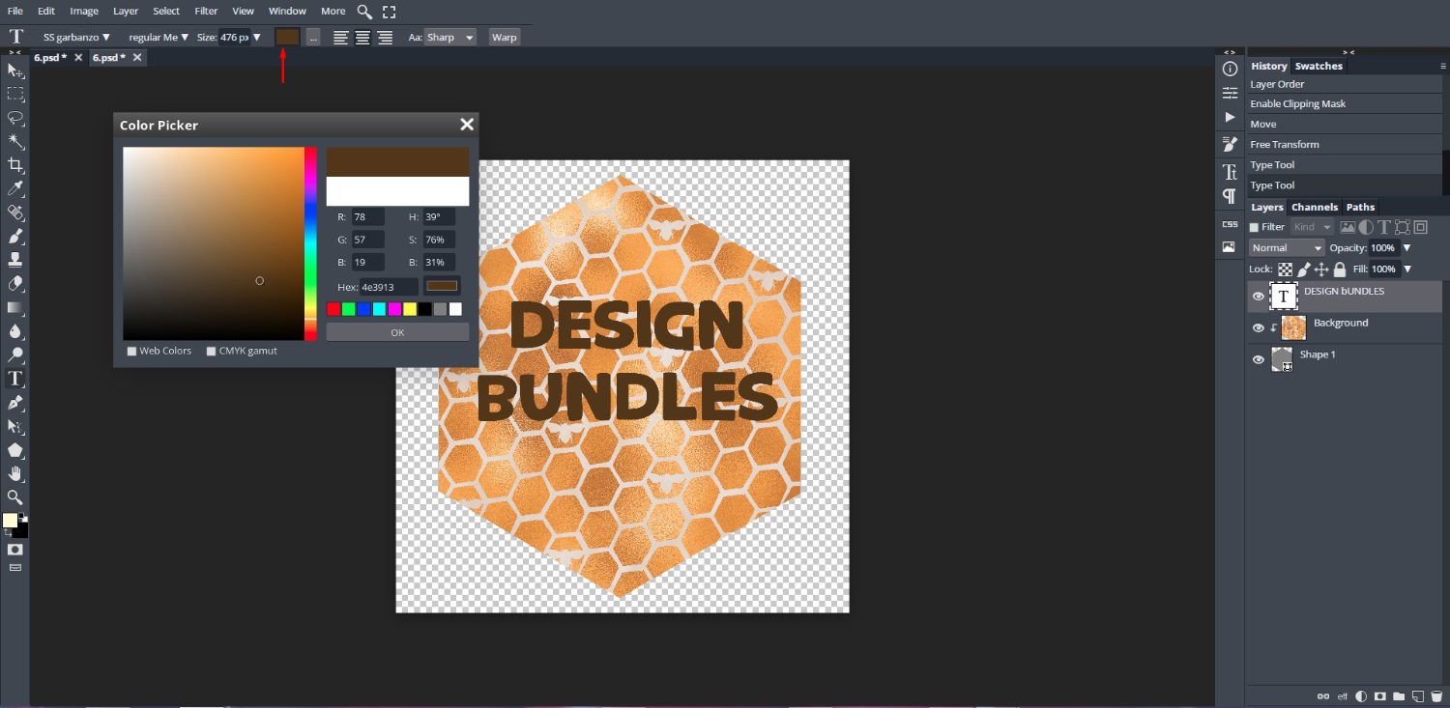Viewport: 1450px width, 708px height.
Task: Open the Paragraph panel icon
Action: coord(1230,196)
